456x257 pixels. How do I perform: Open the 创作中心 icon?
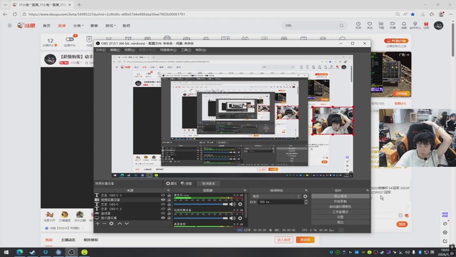pyautogui.click(x=415, y=25)
